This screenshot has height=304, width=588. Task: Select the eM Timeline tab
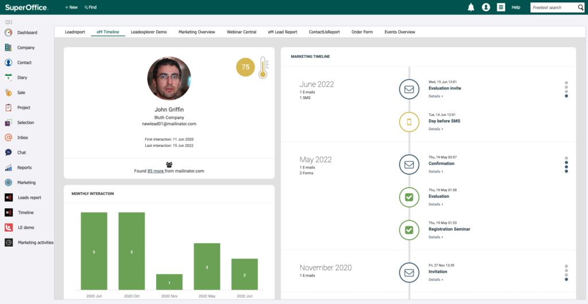[x=108, y=32]
